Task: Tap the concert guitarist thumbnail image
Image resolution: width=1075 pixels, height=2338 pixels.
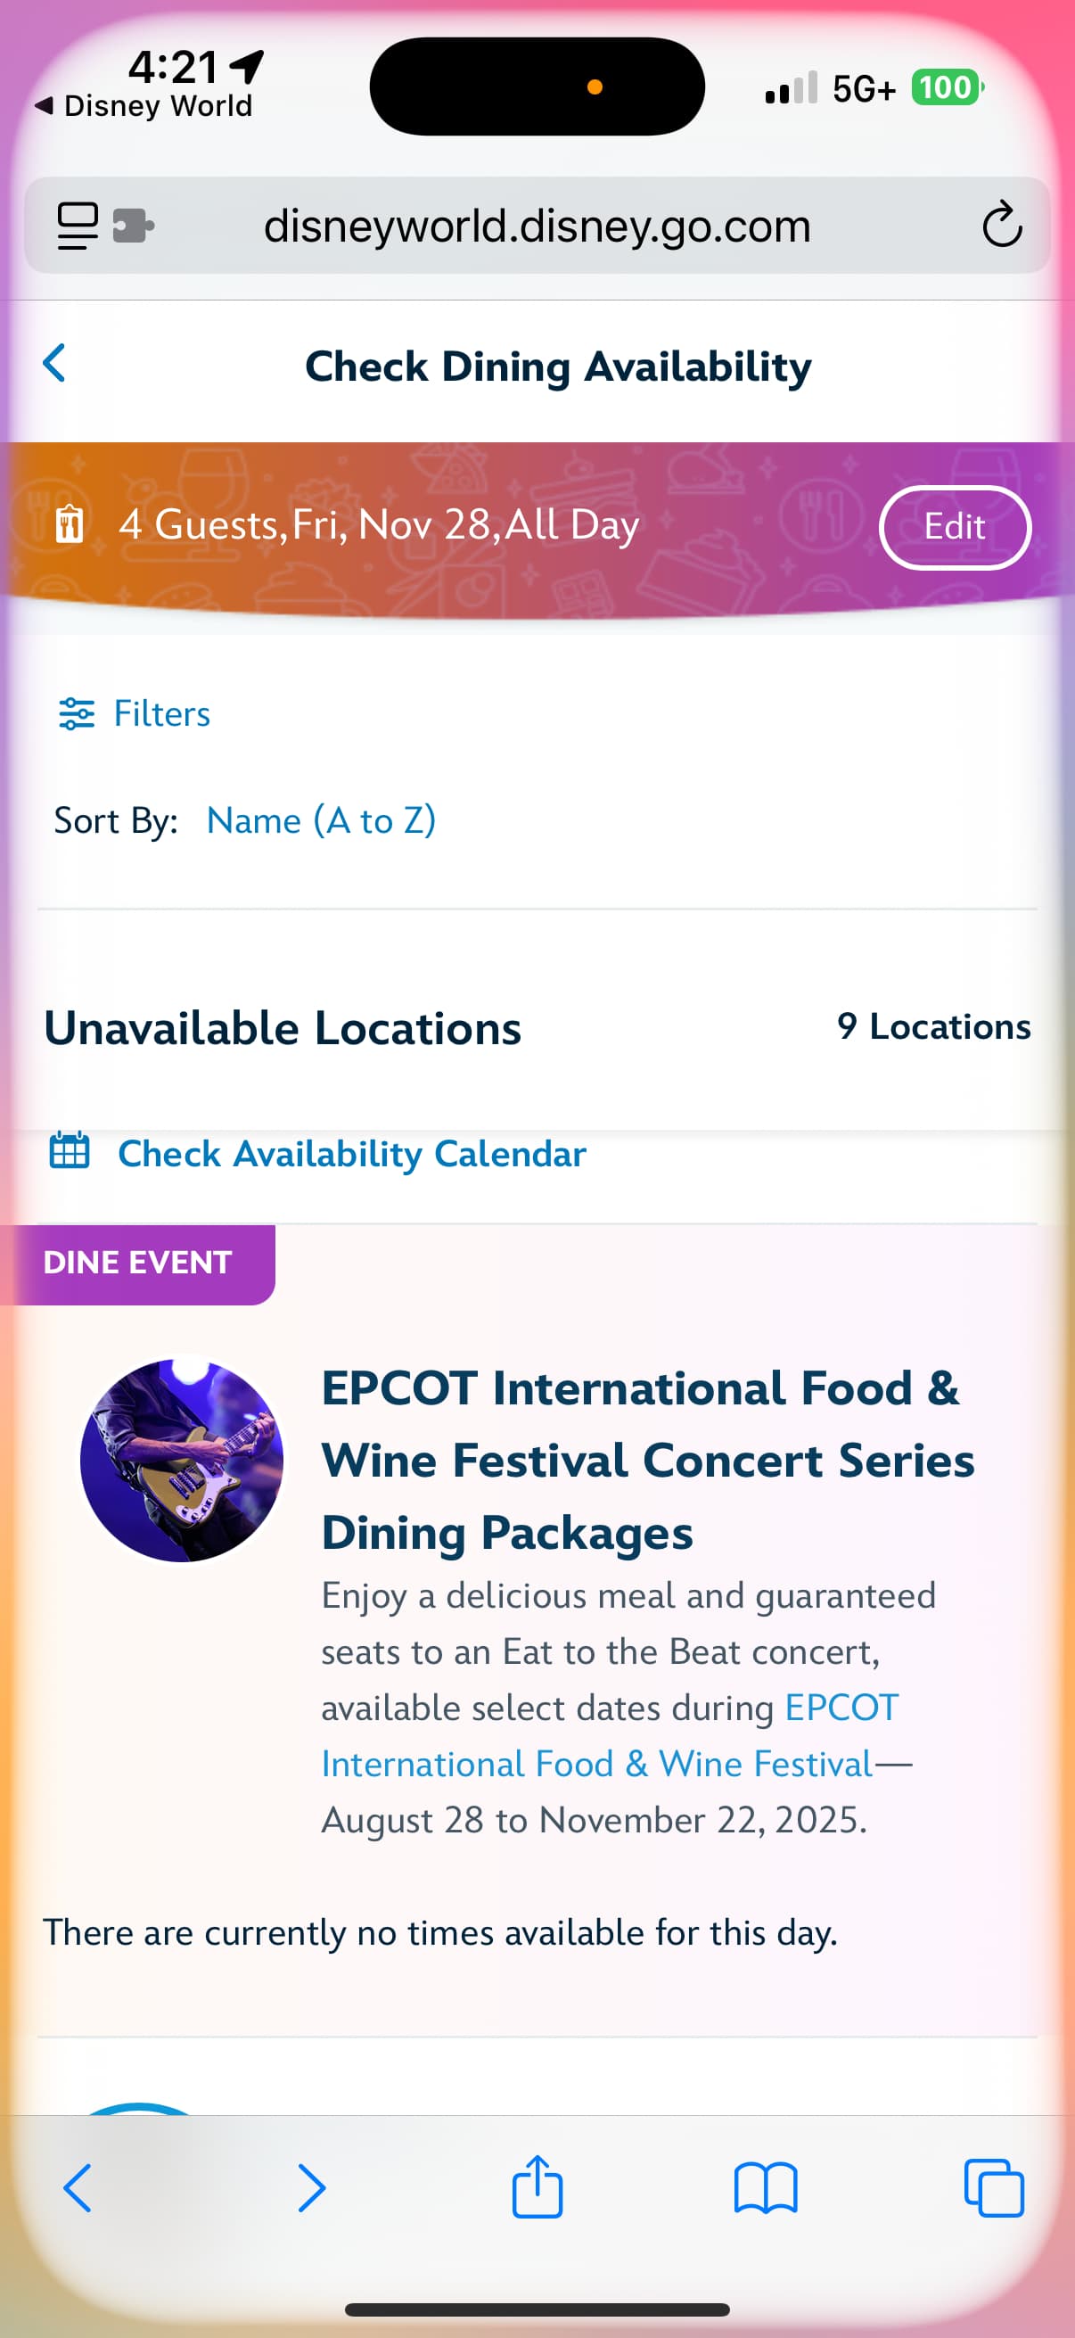Action: tap(182, 1460)
